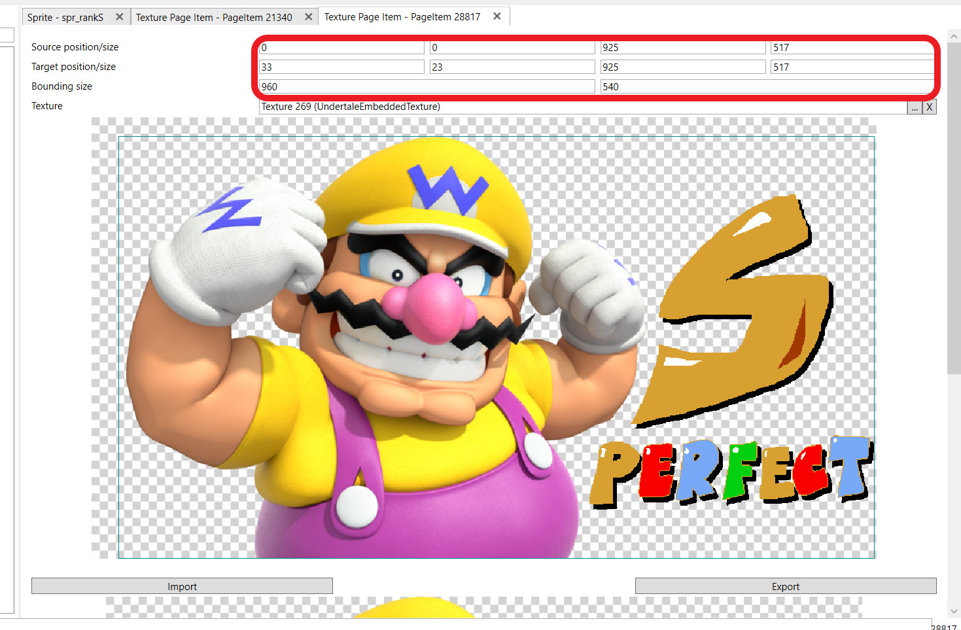
Task: Select the bounding width field showing 960
Action: click(x=426, y=86)
